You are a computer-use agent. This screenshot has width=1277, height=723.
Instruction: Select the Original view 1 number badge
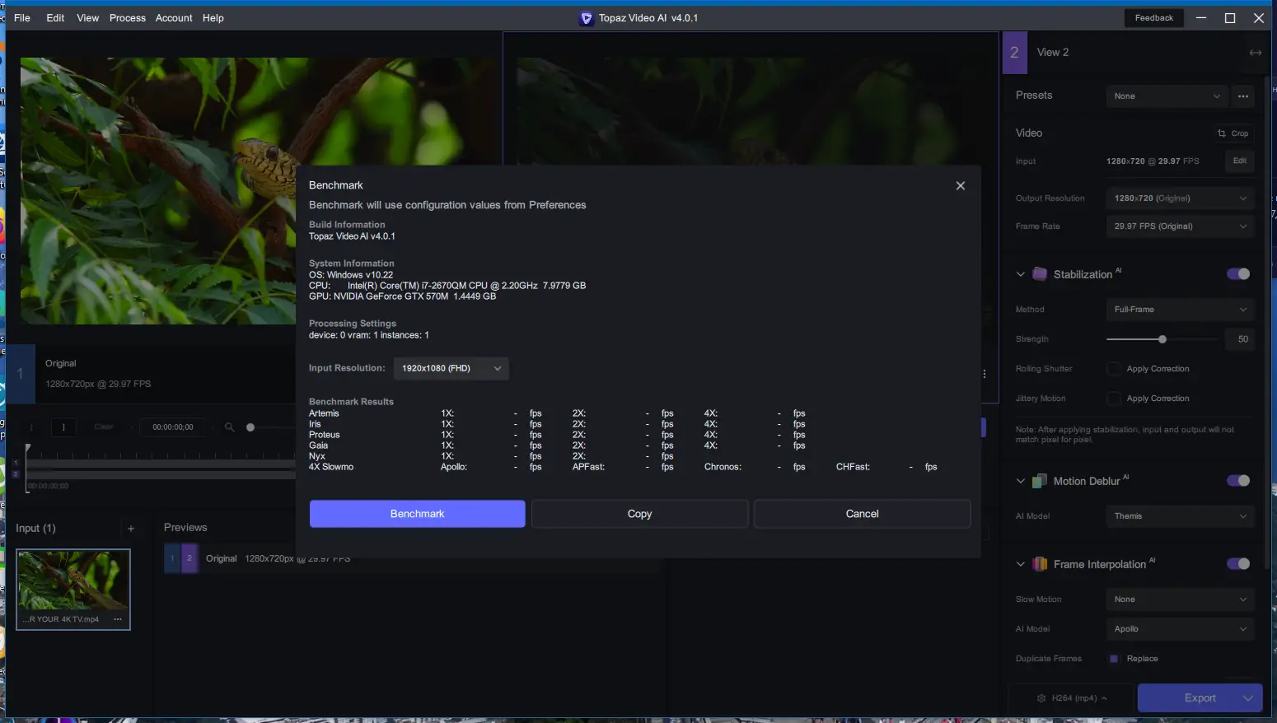(x=20, y=374)
